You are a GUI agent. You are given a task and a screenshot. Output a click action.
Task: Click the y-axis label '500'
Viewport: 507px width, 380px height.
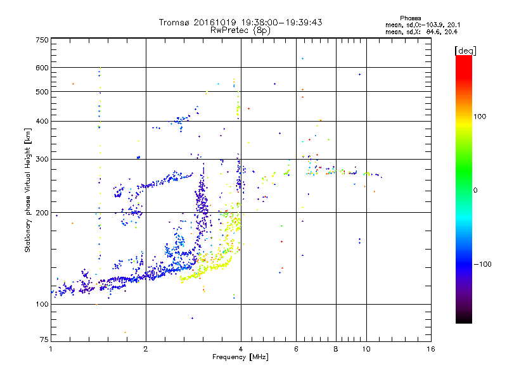click(x=42, y=92)
